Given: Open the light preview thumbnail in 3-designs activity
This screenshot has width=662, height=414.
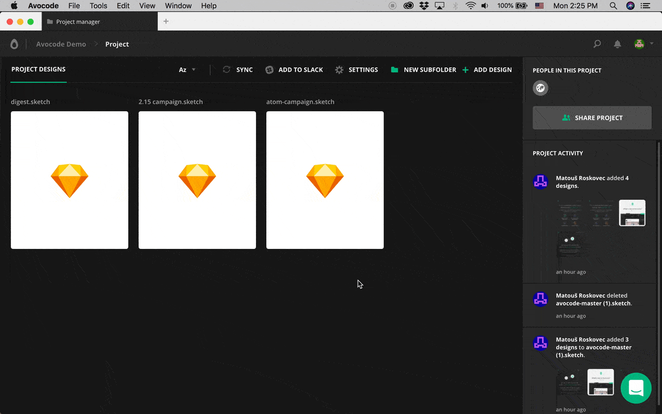Looking at the screenshot, I should pos(601,382).
